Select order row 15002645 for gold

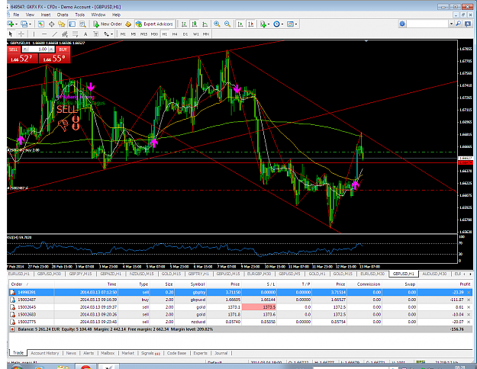pyautogui.click(x=240, y=307)
